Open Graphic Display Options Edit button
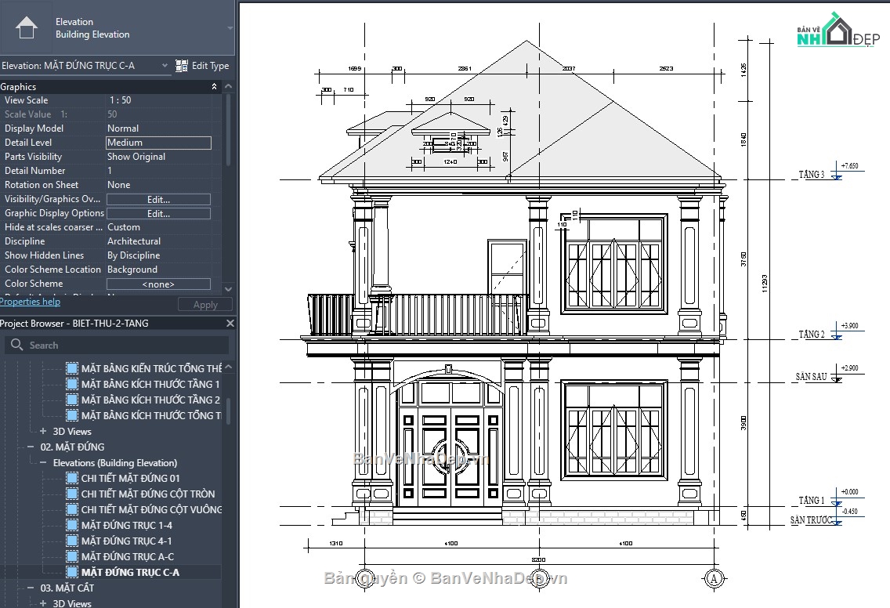This screenshot has height=608, width=890. (158, 213)
